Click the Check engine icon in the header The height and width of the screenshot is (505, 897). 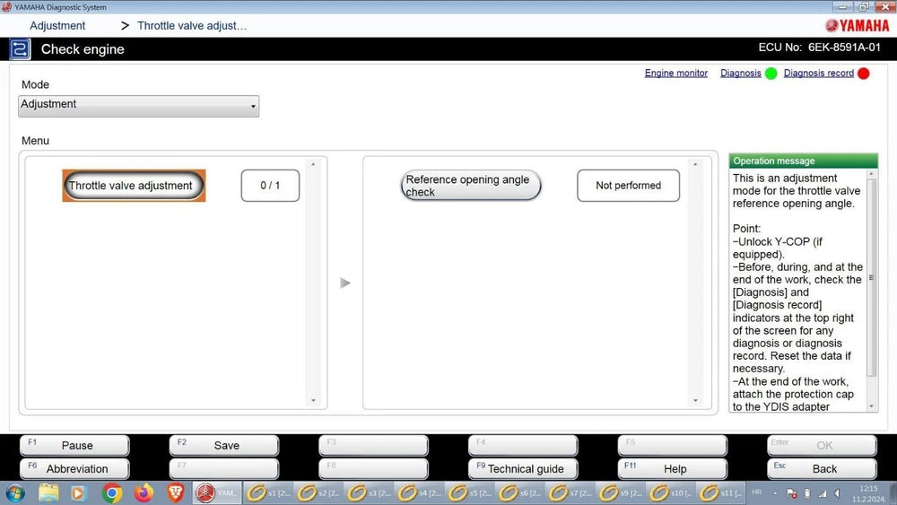coord(20,49)
